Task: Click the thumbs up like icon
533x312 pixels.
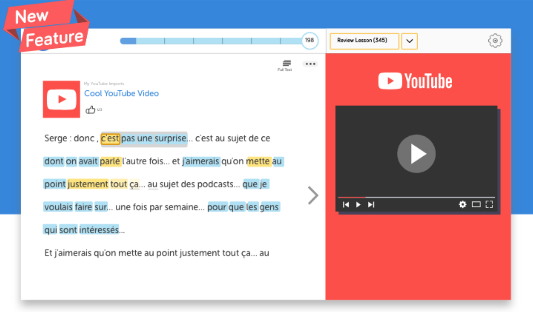Action: (x=91, y=110)
